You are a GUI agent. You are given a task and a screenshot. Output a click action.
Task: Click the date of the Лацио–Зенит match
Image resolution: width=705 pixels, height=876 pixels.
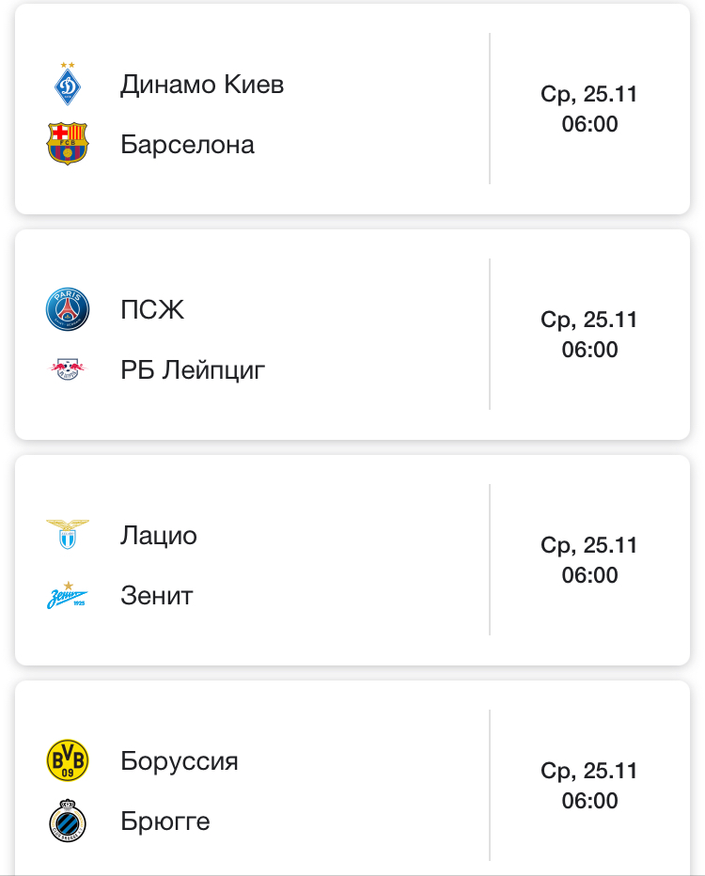coord(589,545)
